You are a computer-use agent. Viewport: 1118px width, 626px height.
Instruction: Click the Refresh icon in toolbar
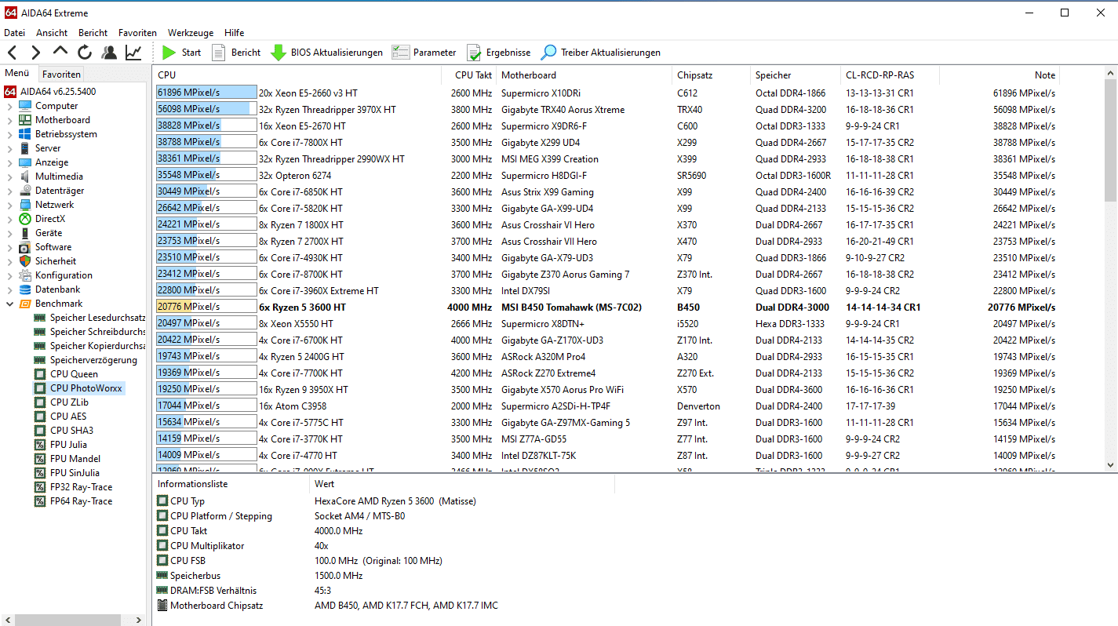point(85,53)
